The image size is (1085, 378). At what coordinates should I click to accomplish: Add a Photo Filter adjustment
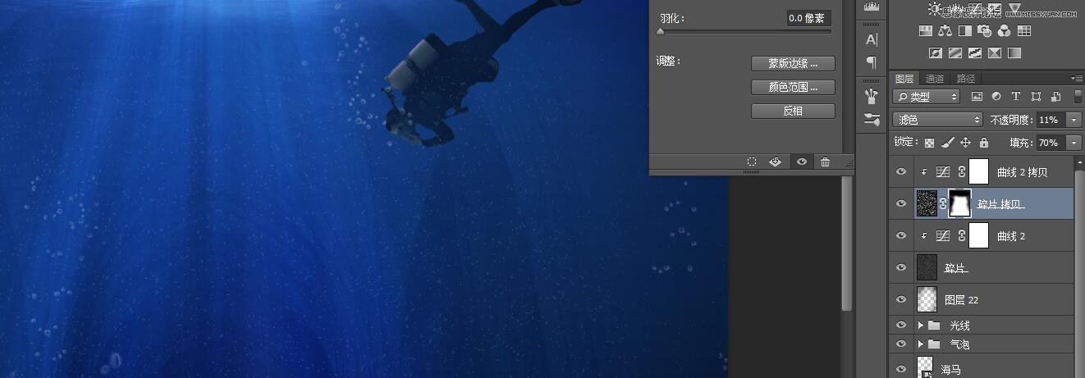(x=985, y=31)
